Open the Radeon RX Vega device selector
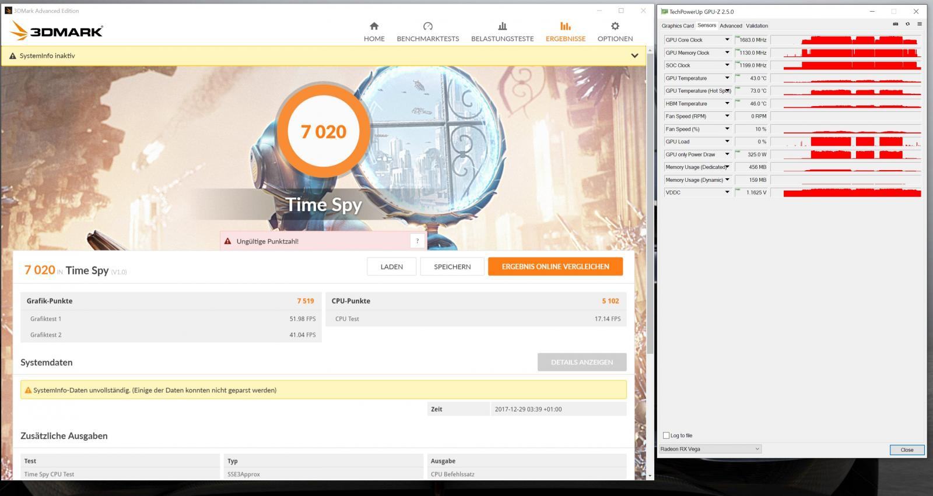The height and width of the screenshot is (496, 933). click(710, 449)
